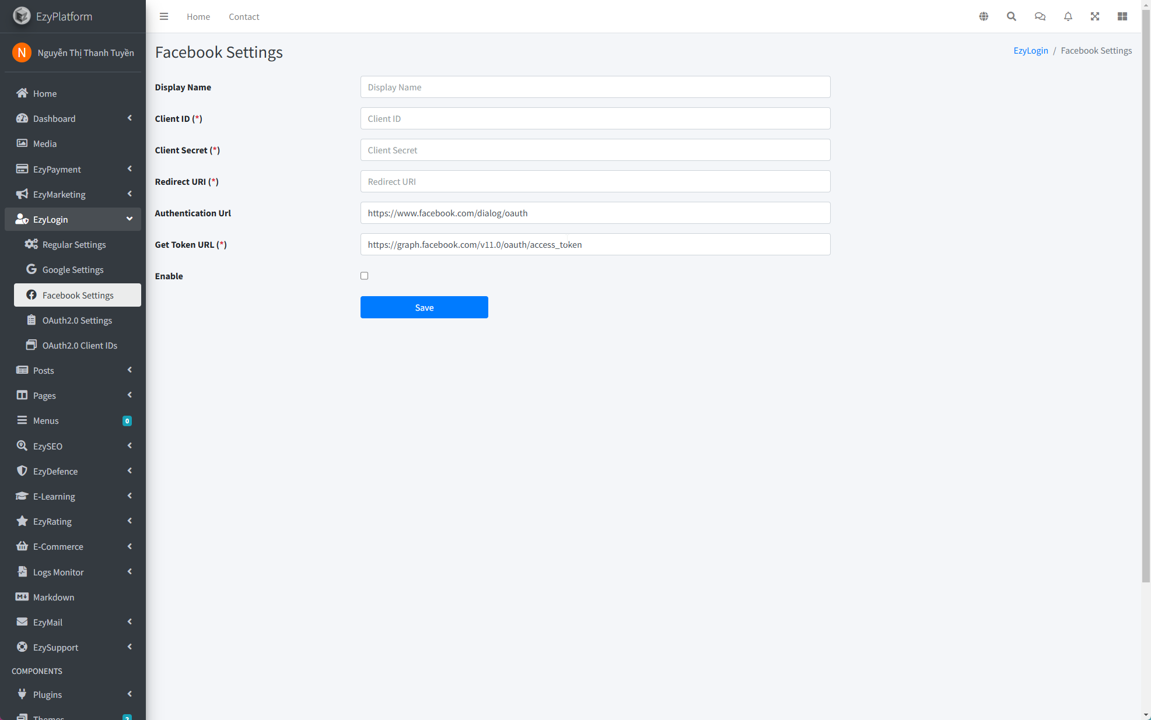This screenshot has width=1151, height=720.
Task: Open the grid control panel icon
Action: pos(1122,16)
